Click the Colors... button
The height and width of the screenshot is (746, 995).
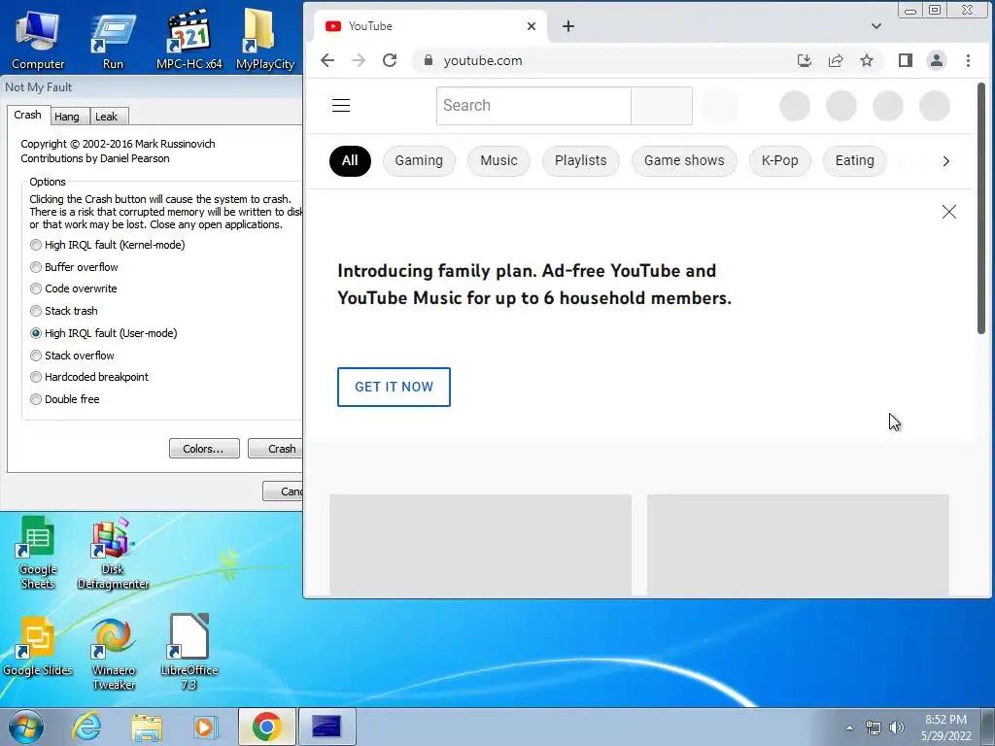click(x=204, y=449)
